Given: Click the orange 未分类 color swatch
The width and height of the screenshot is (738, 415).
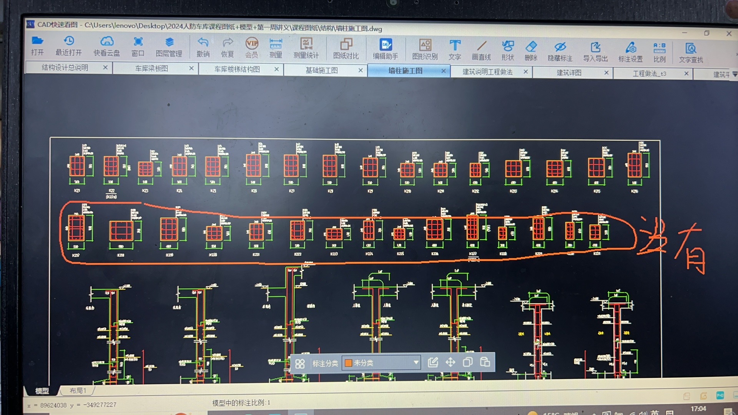Looking at the screenshot, I should coord(349,363).
